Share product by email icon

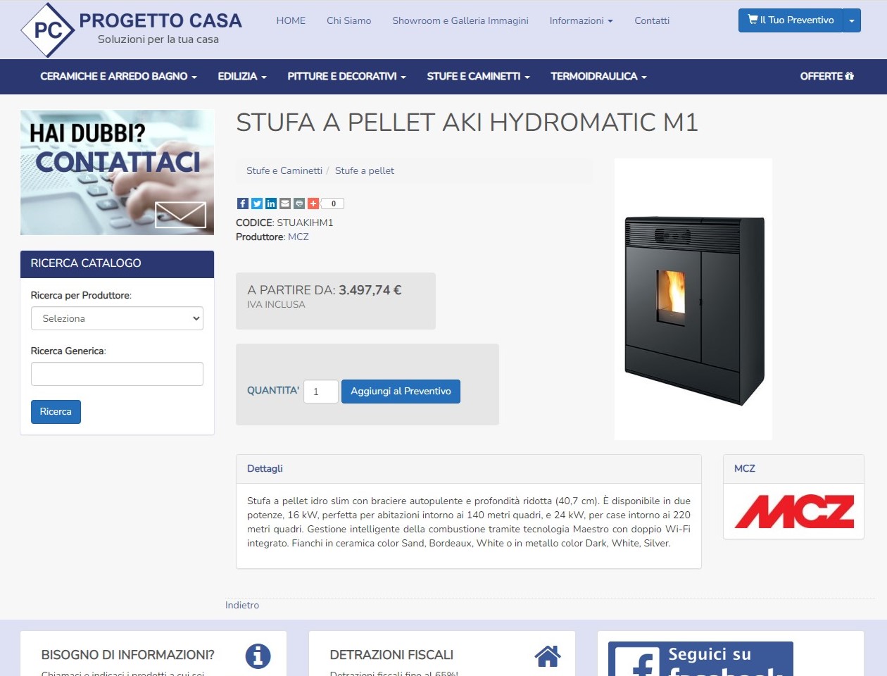[x=285, y=204]
